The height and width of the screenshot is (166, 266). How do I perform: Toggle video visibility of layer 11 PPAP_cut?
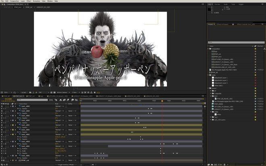pos(2,160)
